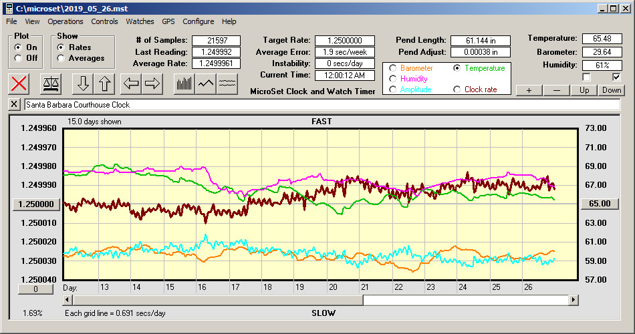Select Plot Off radio button

(x=18, y=58)
